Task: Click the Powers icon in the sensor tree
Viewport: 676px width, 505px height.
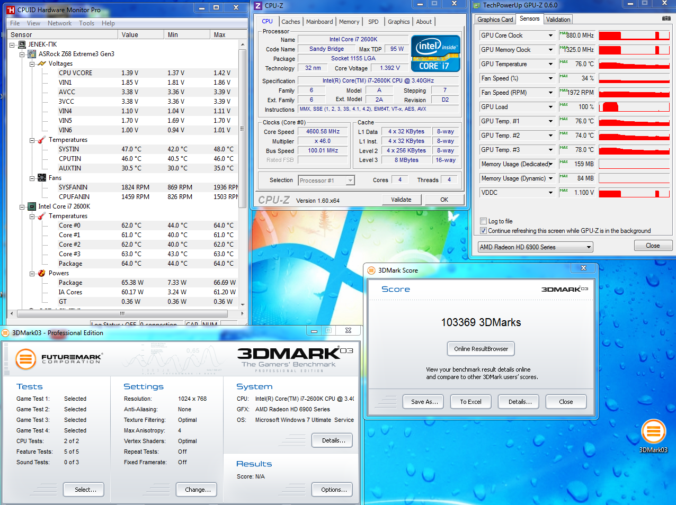Action: point(42,273)
